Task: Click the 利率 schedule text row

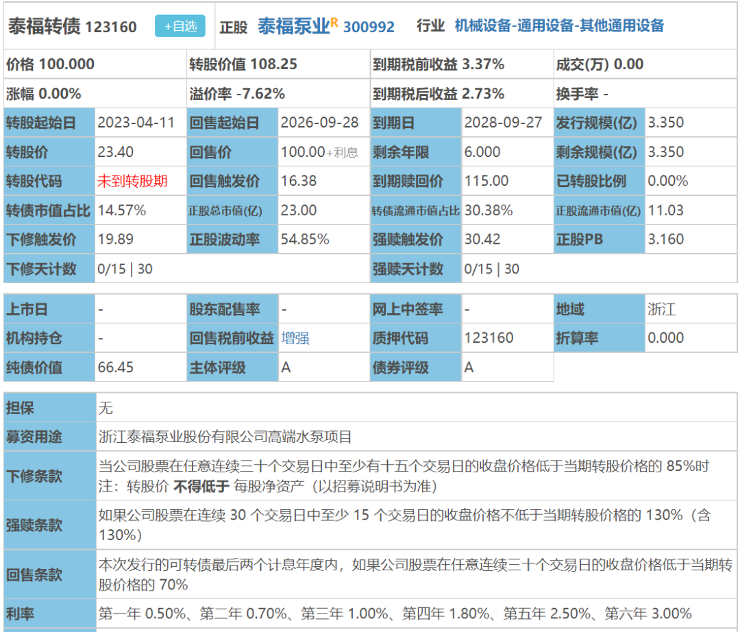Action: pos(395,613)
